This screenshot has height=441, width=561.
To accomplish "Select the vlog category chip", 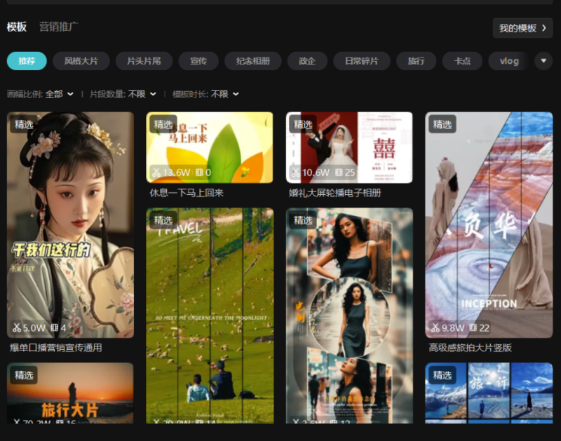I will [x=509, y=61].
